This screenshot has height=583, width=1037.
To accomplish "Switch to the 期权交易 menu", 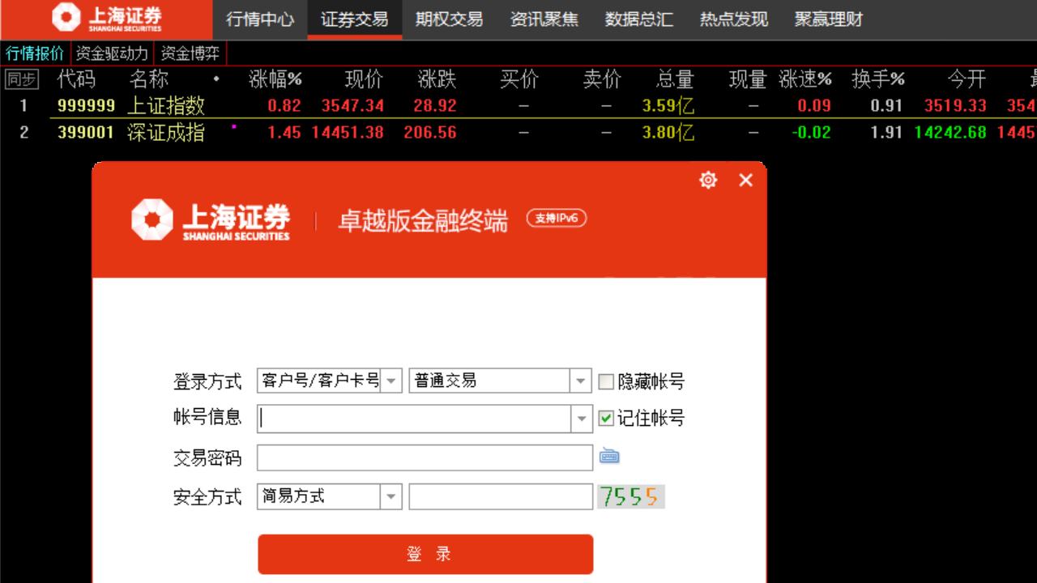I will (x=448, y=19).
